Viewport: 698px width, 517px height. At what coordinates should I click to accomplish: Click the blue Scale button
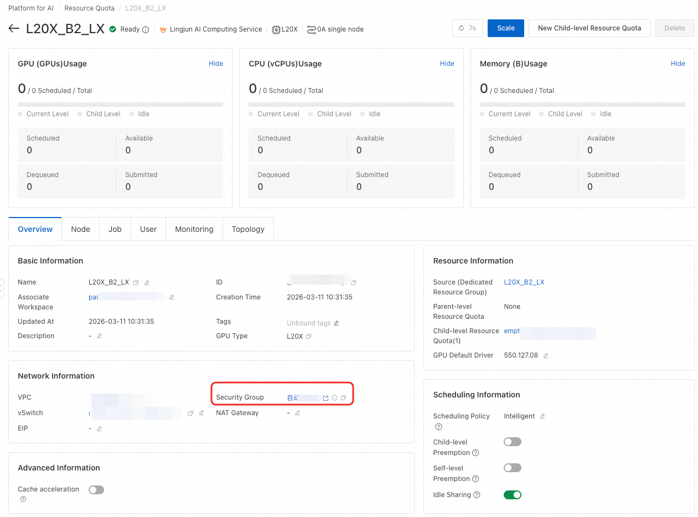(505, 28)
